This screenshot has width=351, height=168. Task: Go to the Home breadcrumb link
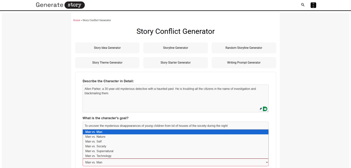coord(76,20)
